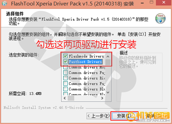This screenshot has height=124, width=172.
Task: Click the component list scroll up arrow
Action: (x=108, y=57)
